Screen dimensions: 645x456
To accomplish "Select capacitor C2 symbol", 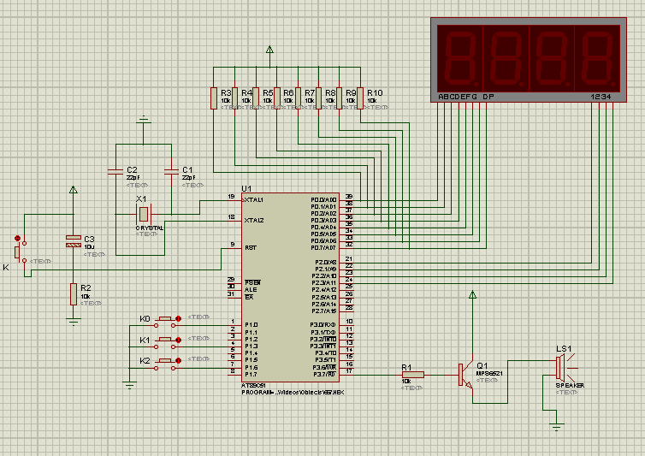I will tap(115, 172).
